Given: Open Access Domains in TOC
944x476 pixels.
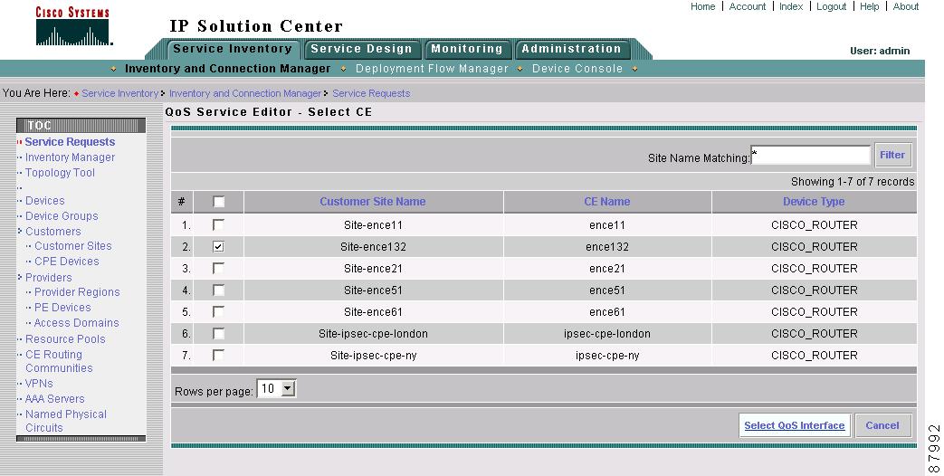Looking at the screenshot, I should (x=76, y=322).
